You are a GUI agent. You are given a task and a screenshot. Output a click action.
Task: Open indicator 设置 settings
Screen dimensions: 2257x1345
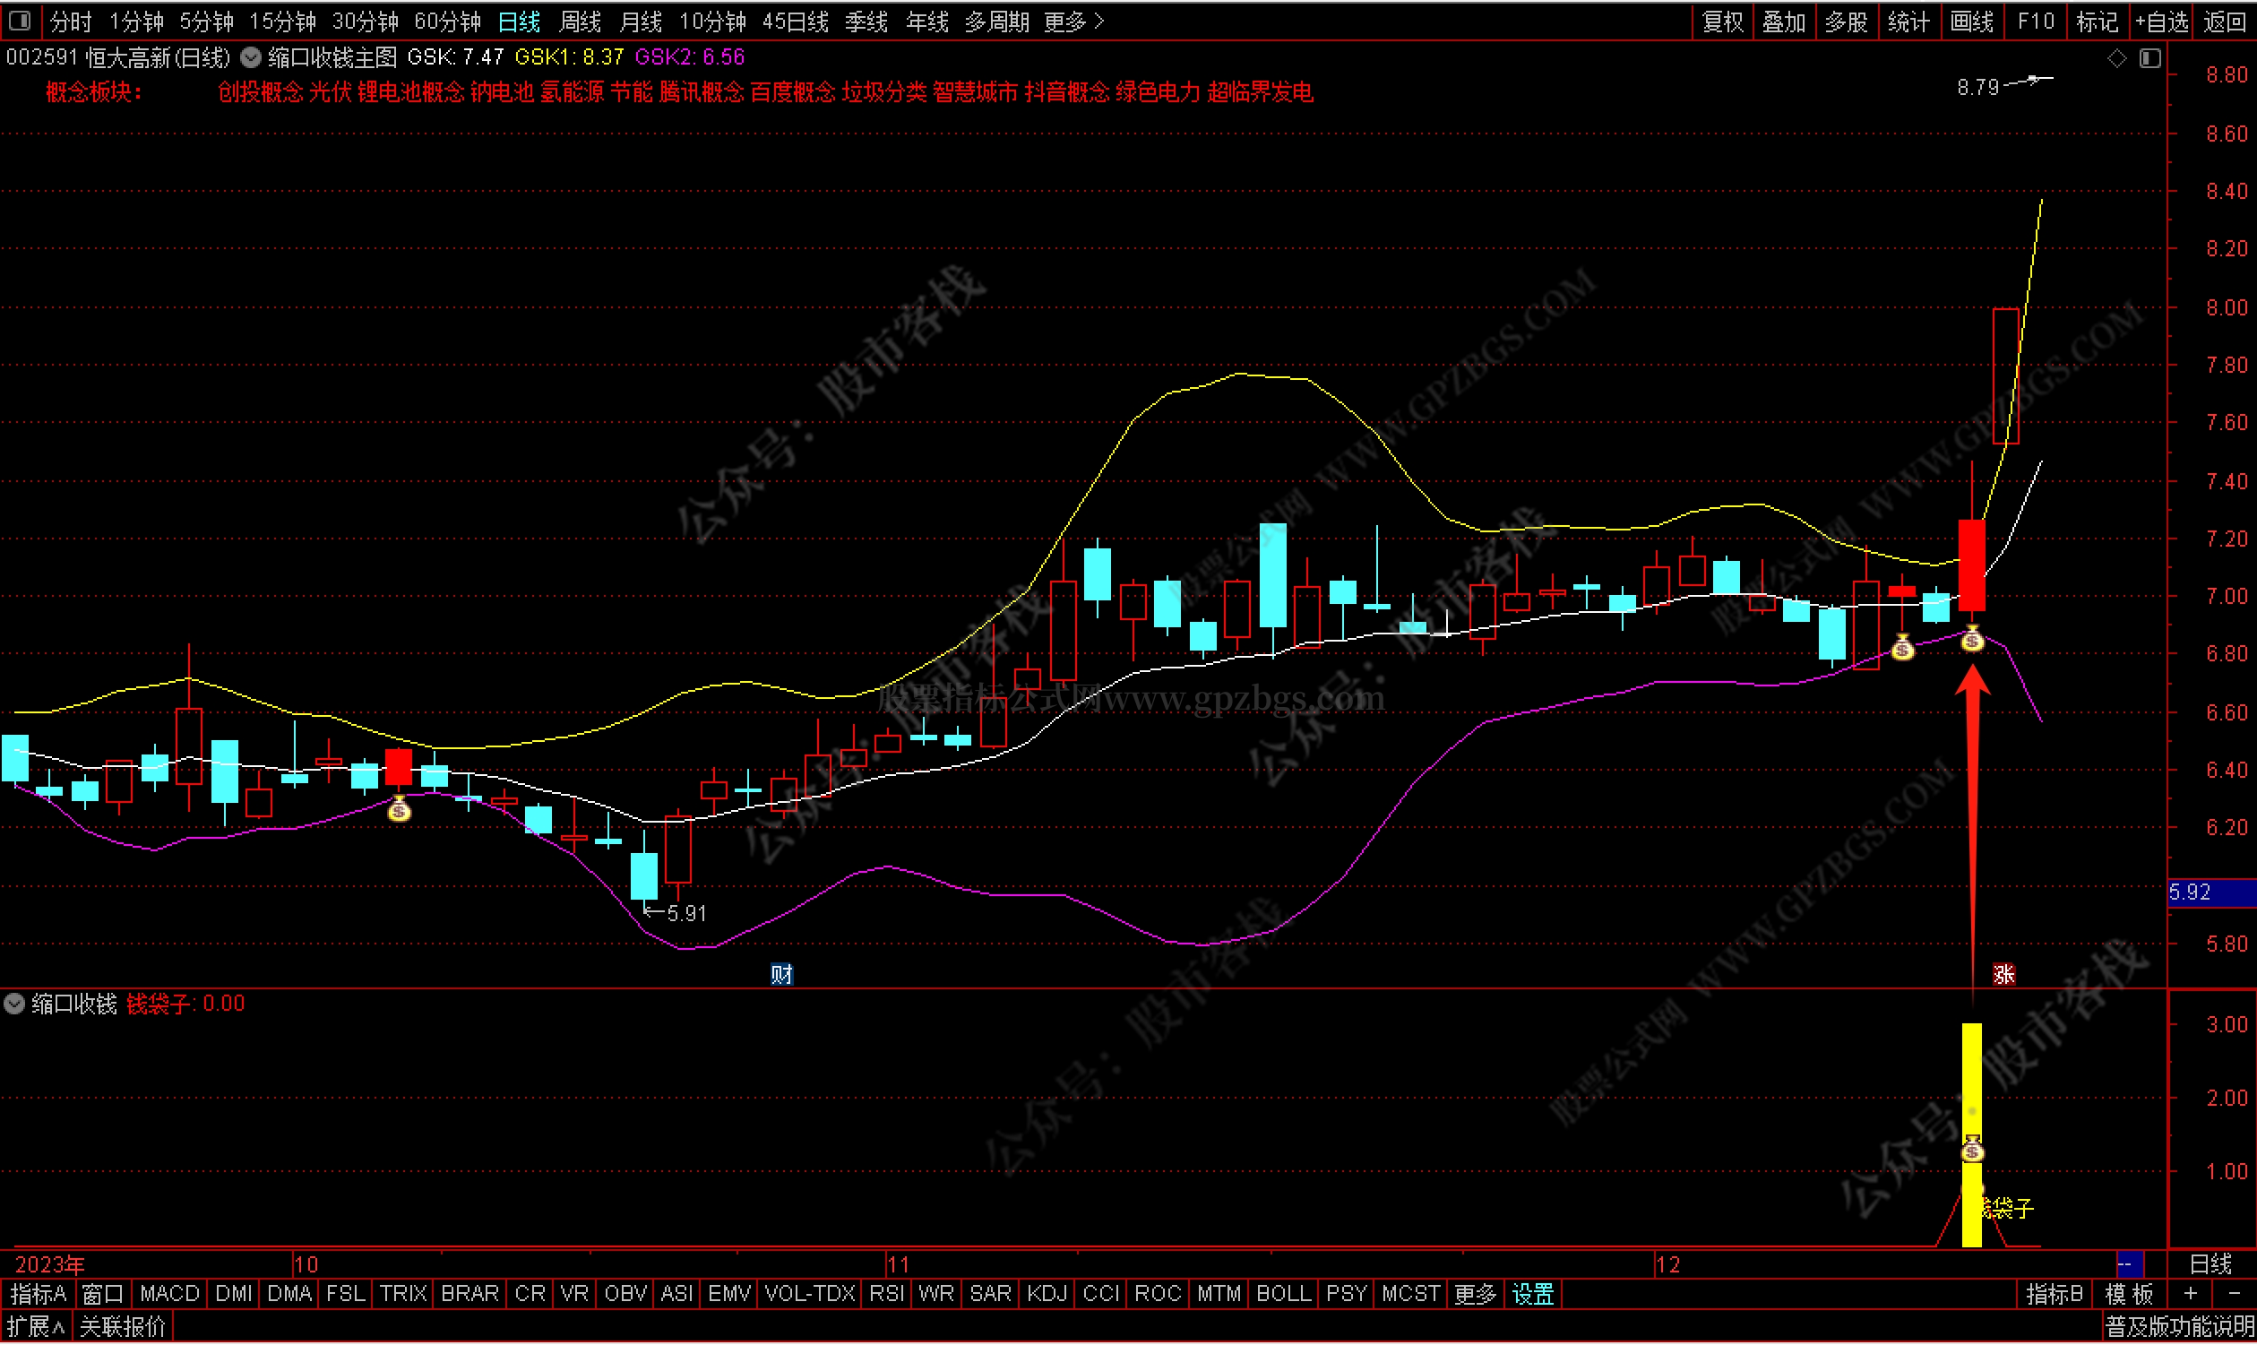click(x=1533, y=1295)
